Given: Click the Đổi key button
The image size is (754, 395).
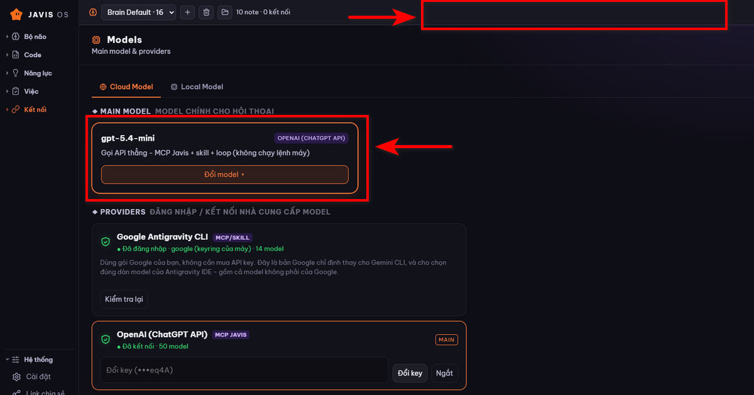Looking at the screenshot, I should coord(410,373).
